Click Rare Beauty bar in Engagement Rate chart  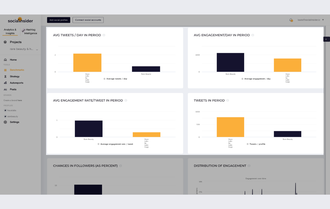89,129
